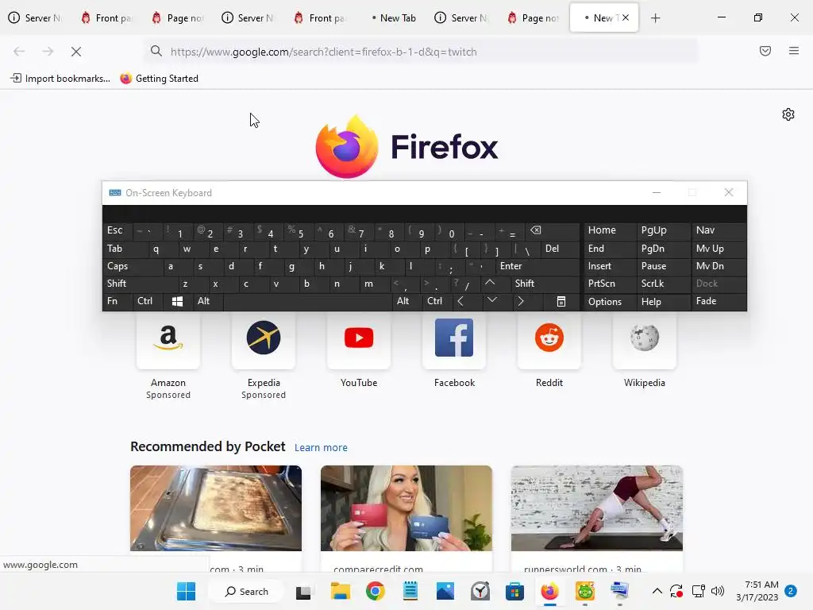Open File Explorer from the taskbar
Viewport: 813px width, 610px height.
[x=341, y=591]
